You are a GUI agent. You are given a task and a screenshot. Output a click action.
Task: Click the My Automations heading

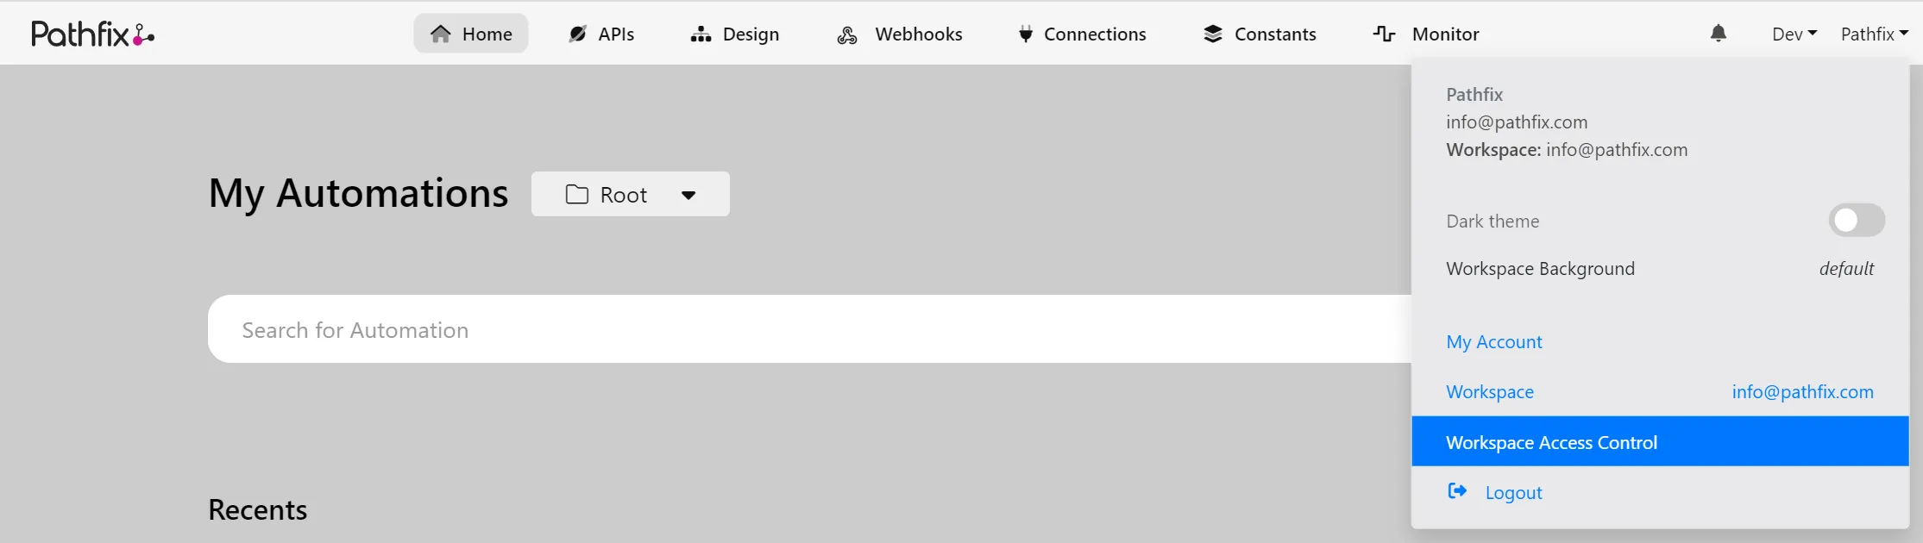point(358,193)
